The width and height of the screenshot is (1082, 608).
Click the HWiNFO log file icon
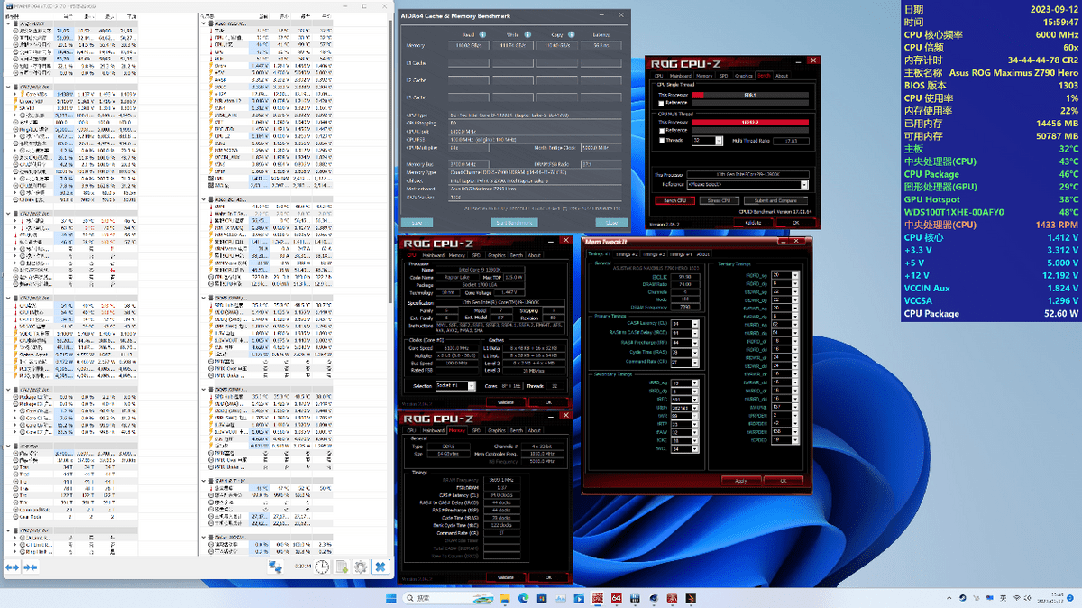tap(342, 567)
